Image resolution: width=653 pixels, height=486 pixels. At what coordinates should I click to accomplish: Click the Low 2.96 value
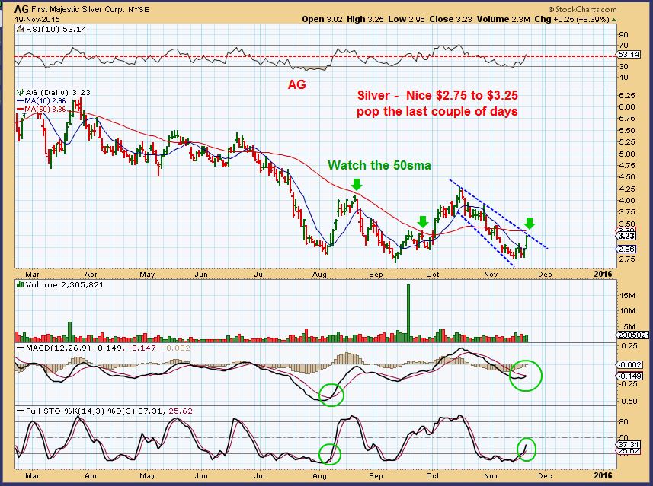[x=406, y=20]
